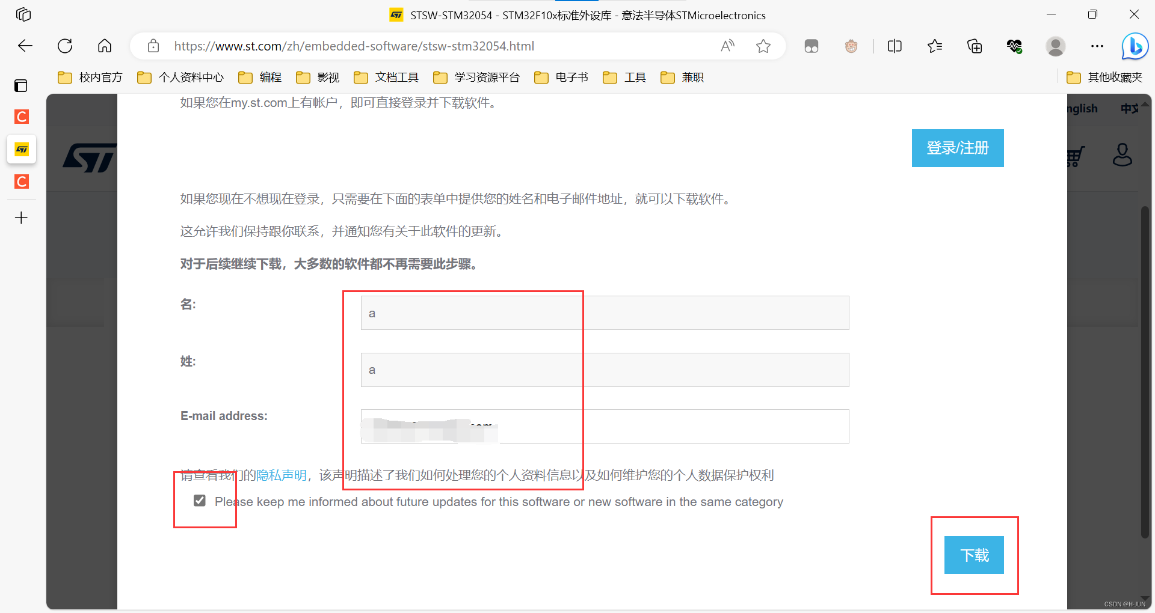Open the 文档工具 bookmarks folder
Viewport: 1155px width, 613px height.
coord(386,78)
